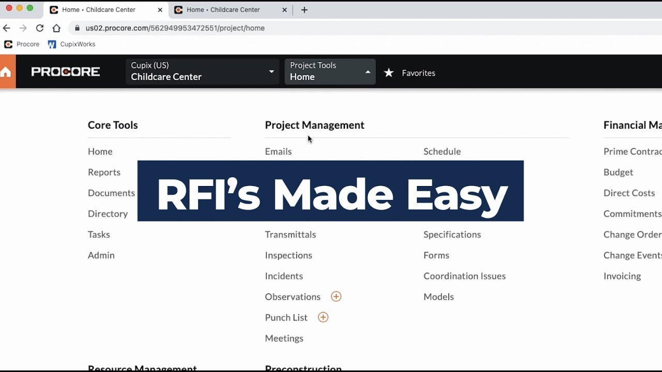Open the Meetings tool
Screen dimensions: 662x372
click(284, 338)
